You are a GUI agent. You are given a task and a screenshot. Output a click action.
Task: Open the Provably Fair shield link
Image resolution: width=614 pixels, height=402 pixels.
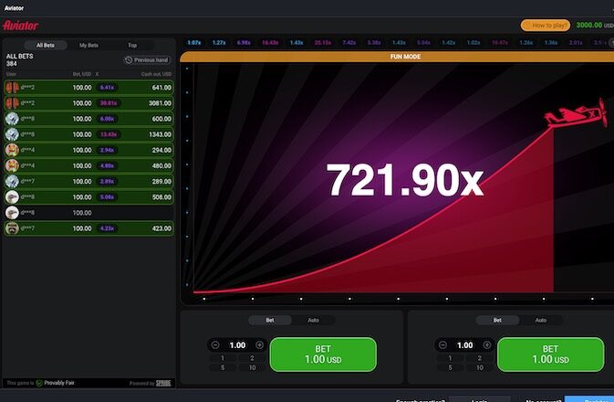coord(56,383)
